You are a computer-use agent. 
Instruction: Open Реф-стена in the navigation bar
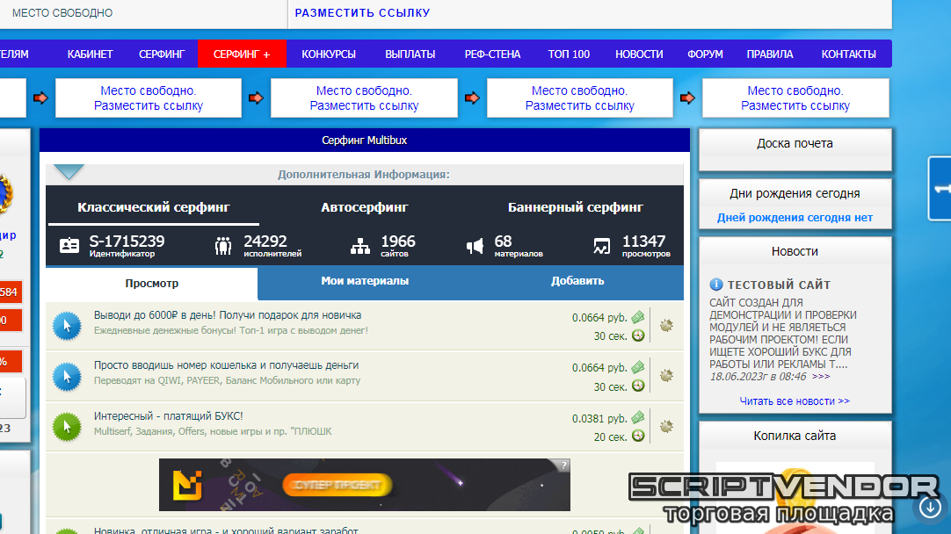(492, 54)
